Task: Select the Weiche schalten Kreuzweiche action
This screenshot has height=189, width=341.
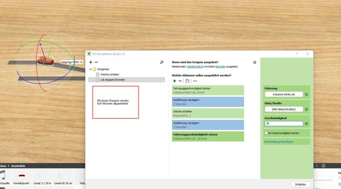Action: click(208, 113)
